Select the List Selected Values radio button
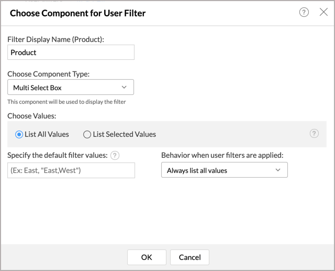Viewport: 335px width, 271px height. tap(87, 134)
